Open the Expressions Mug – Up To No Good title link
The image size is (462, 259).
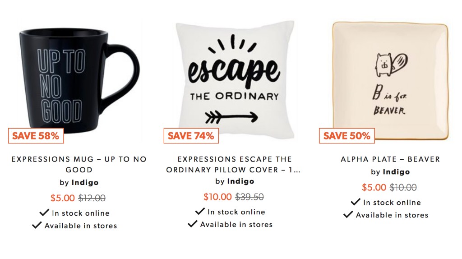coord(79,164)
